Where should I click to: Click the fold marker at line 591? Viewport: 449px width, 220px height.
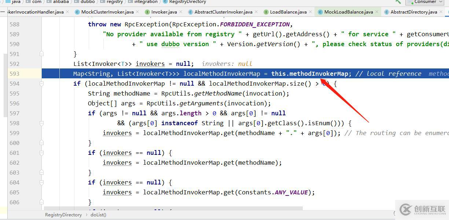pyautogui.click(x=41, y=54)
